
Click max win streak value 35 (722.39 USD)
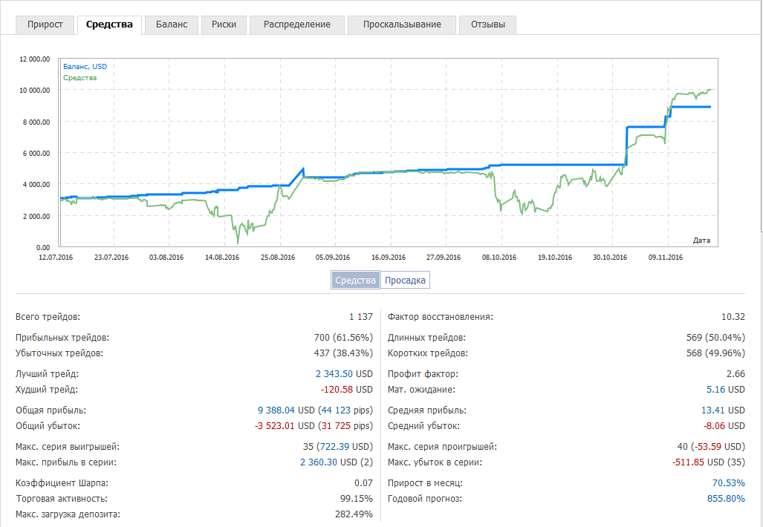(x=338, y=447)
